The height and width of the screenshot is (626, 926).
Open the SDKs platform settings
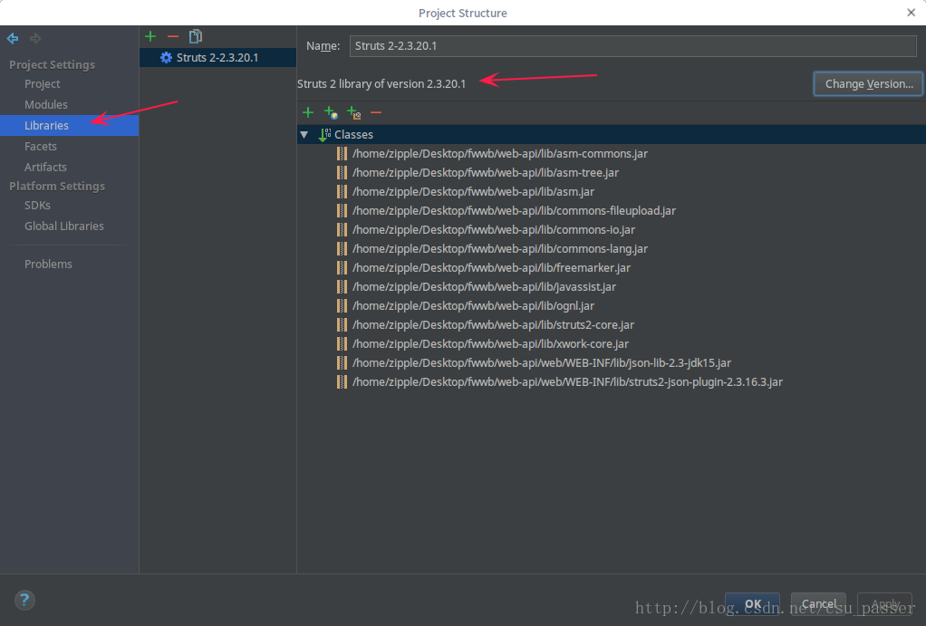(37, 205)
